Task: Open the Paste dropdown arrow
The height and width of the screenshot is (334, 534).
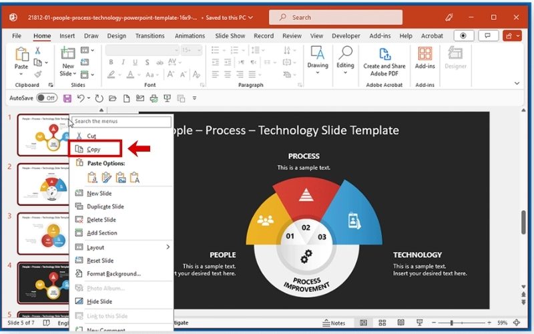Action: click(21, 74)
